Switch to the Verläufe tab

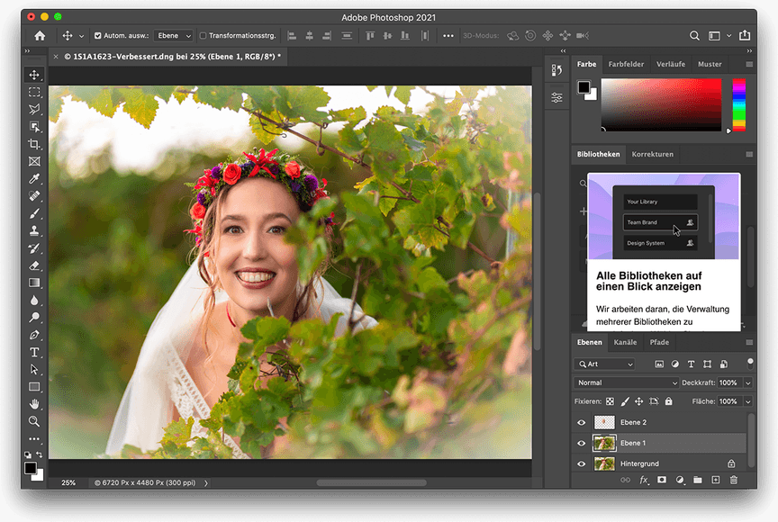tap(671, 65)
